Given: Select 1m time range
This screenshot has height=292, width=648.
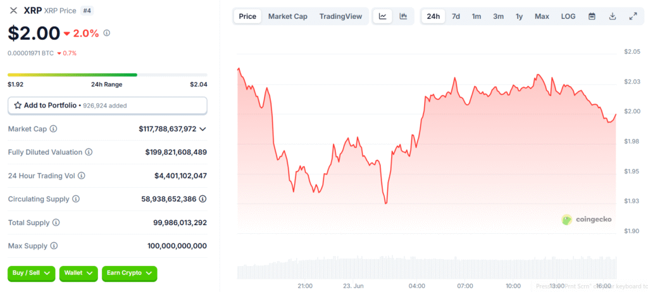Looking at the screenshot, I should point(477,16).
